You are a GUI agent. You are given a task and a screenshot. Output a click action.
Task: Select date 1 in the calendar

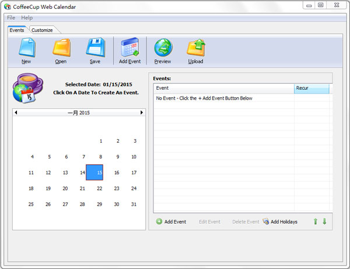[101, 141]
